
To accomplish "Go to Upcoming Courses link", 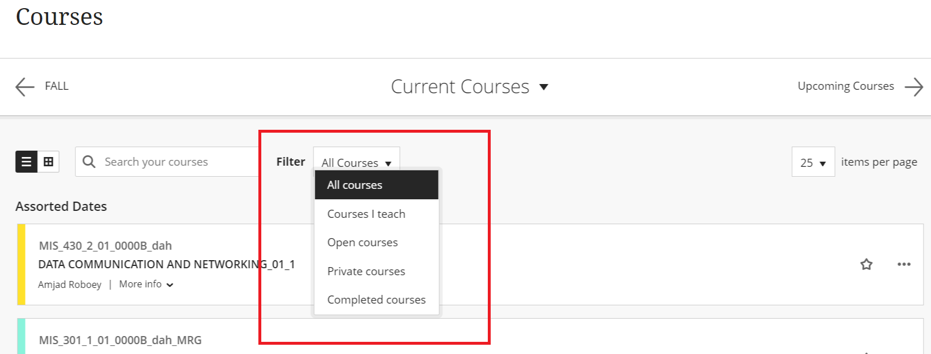I will 845,86.
